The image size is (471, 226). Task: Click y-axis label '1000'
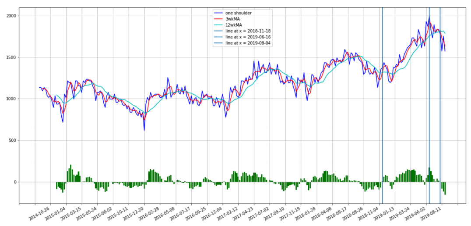pos(11,99)
